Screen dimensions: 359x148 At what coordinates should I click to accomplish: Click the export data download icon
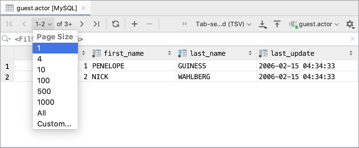(263, 24)
